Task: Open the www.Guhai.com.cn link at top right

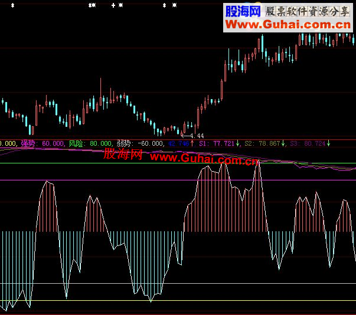Action: (x=286, y=25)
